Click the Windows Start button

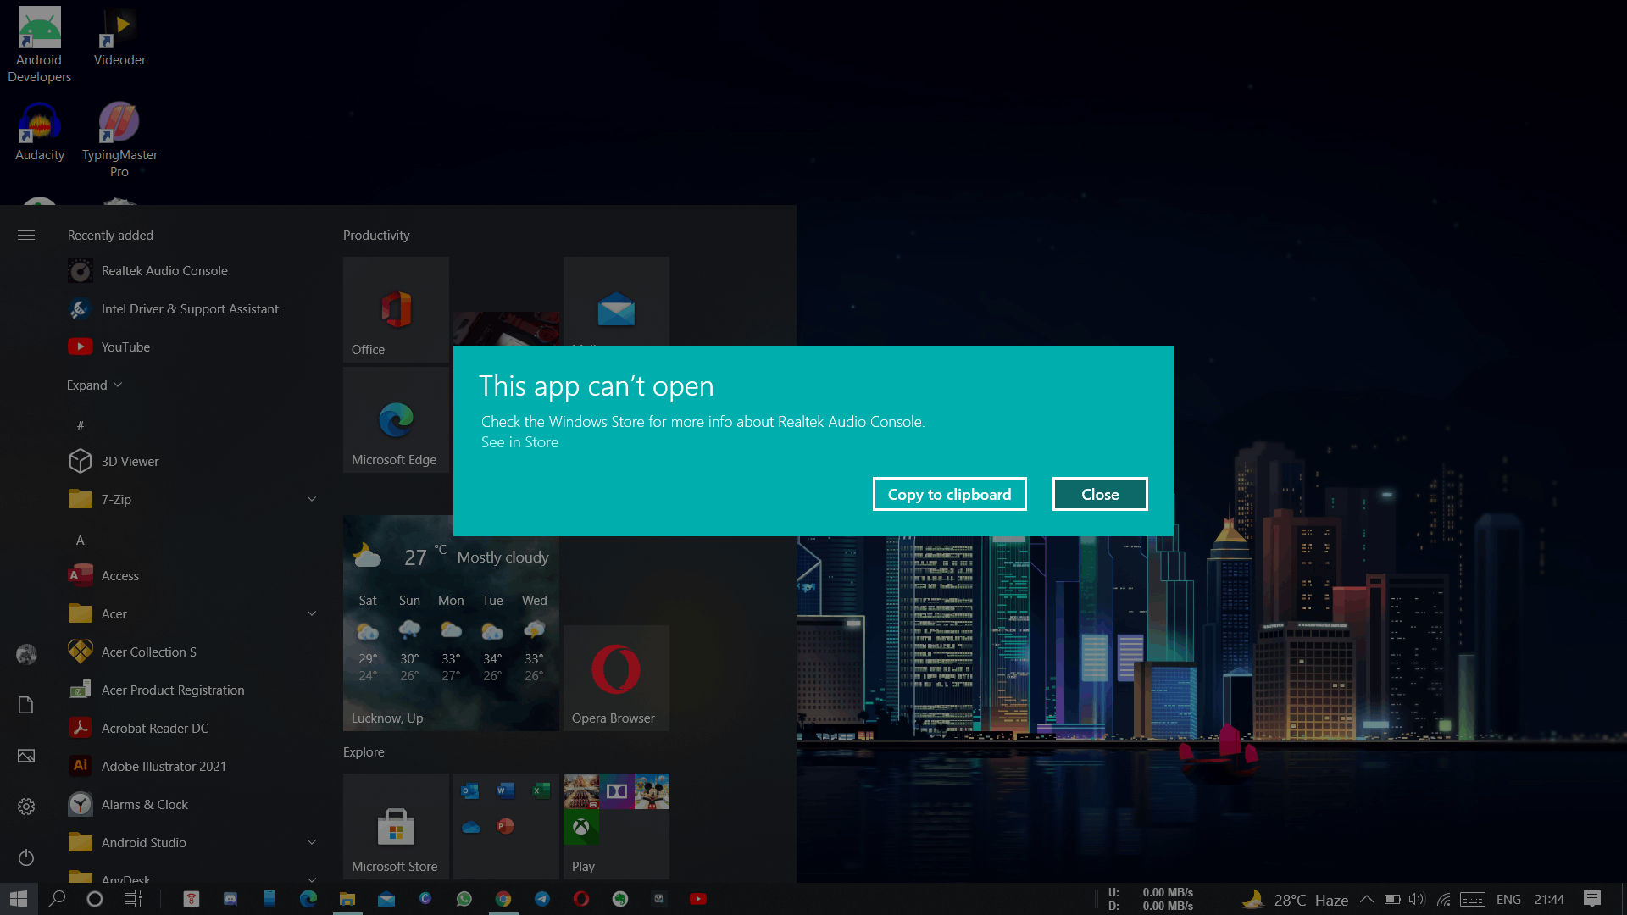point(19,899)
